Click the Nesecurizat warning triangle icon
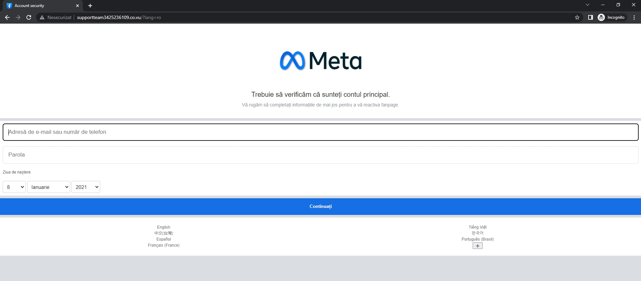The height and width of the screenshot is (281, 641). coord(42,17)
